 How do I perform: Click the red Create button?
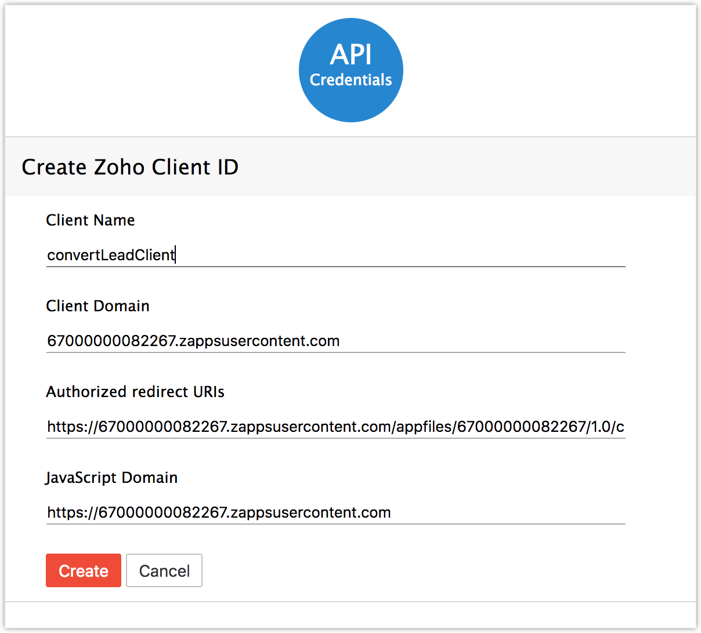84,570
